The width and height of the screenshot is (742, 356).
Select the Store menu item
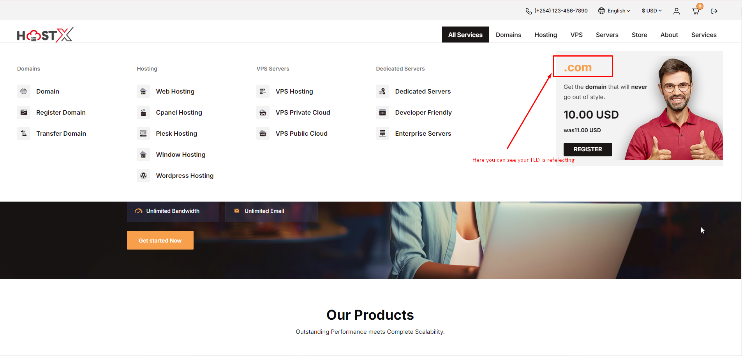(x=639, y=35)
